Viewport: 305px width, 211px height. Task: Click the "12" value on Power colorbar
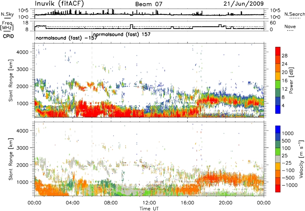(x=284, y=89)
